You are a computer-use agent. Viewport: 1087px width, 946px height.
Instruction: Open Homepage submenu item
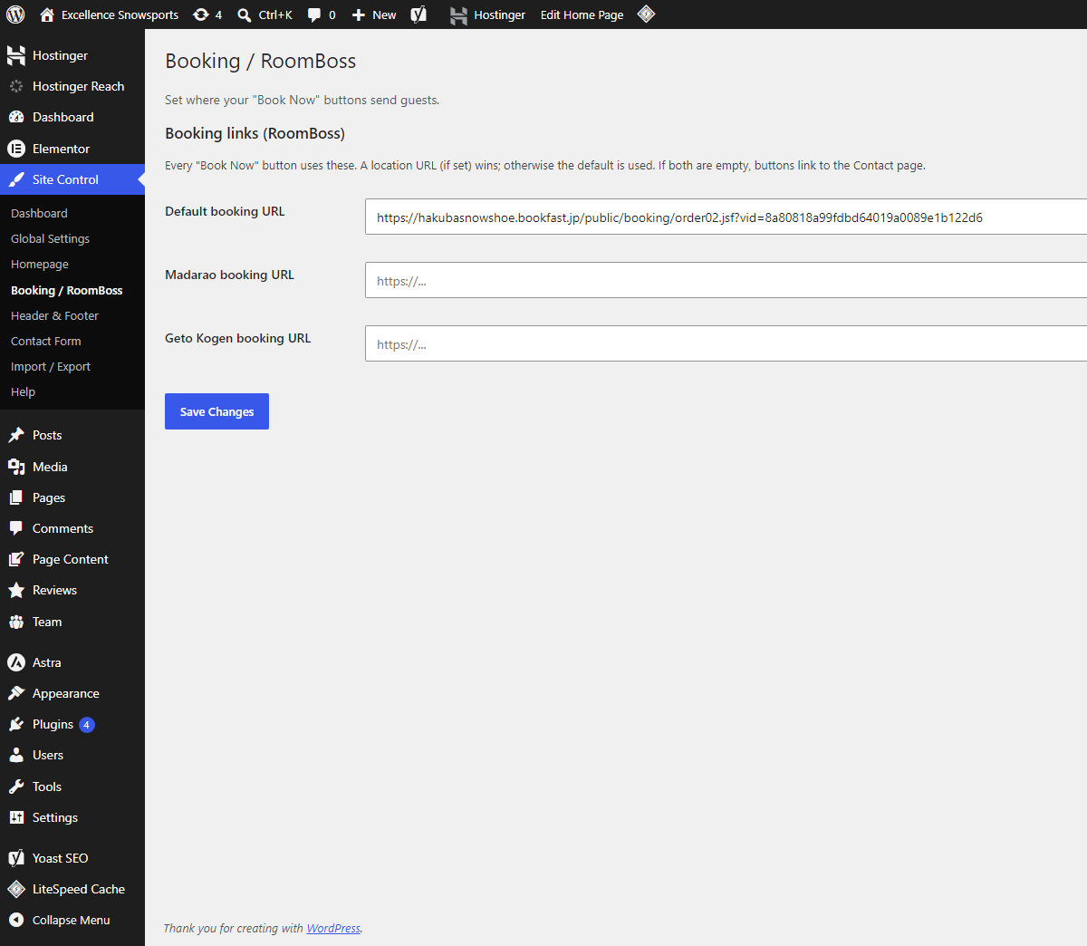tap(40, 265)
